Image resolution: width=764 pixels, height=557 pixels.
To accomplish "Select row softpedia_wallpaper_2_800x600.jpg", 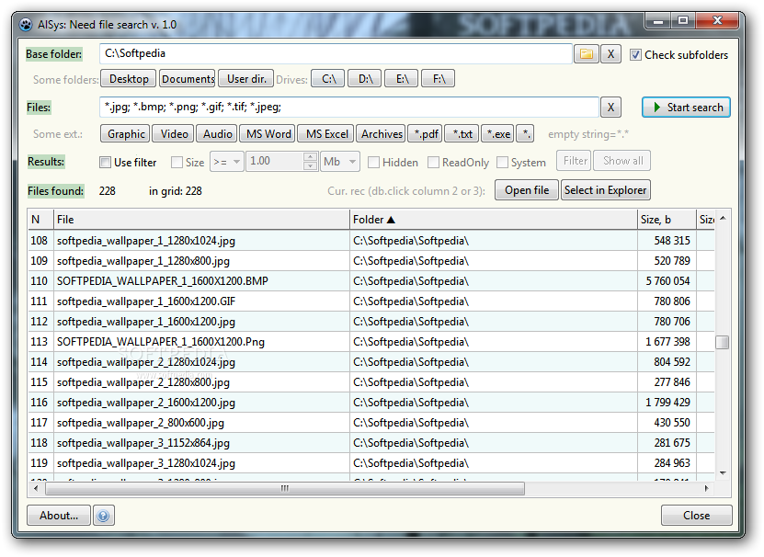I will point(371,423).
